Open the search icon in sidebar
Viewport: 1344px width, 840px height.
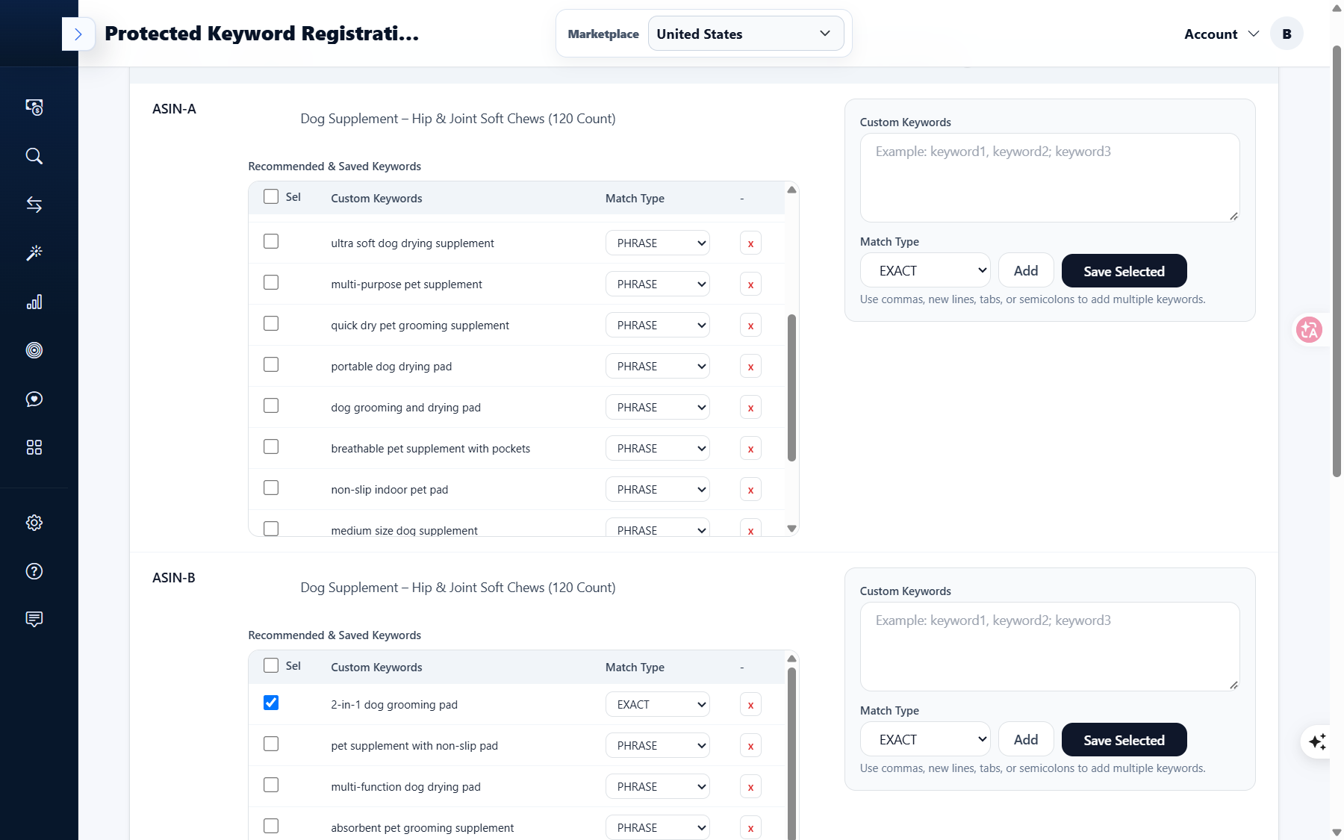click(34, 156)
